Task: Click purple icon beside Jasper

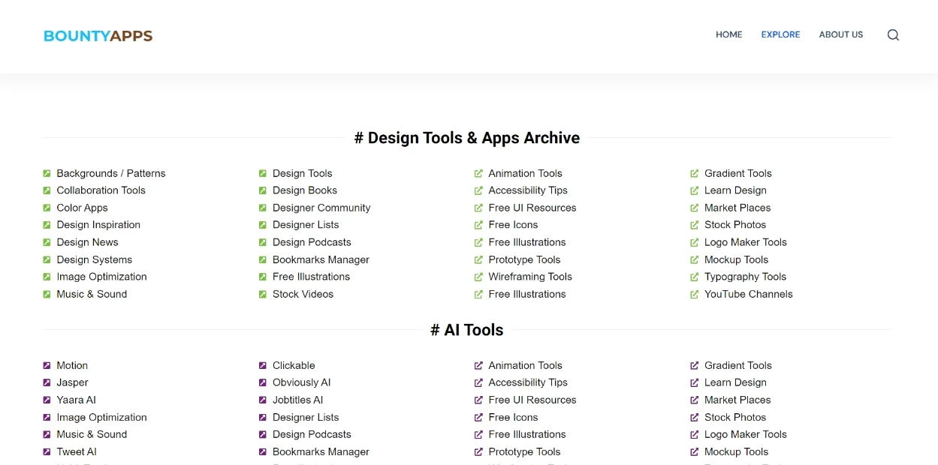Action: (47, 382)
